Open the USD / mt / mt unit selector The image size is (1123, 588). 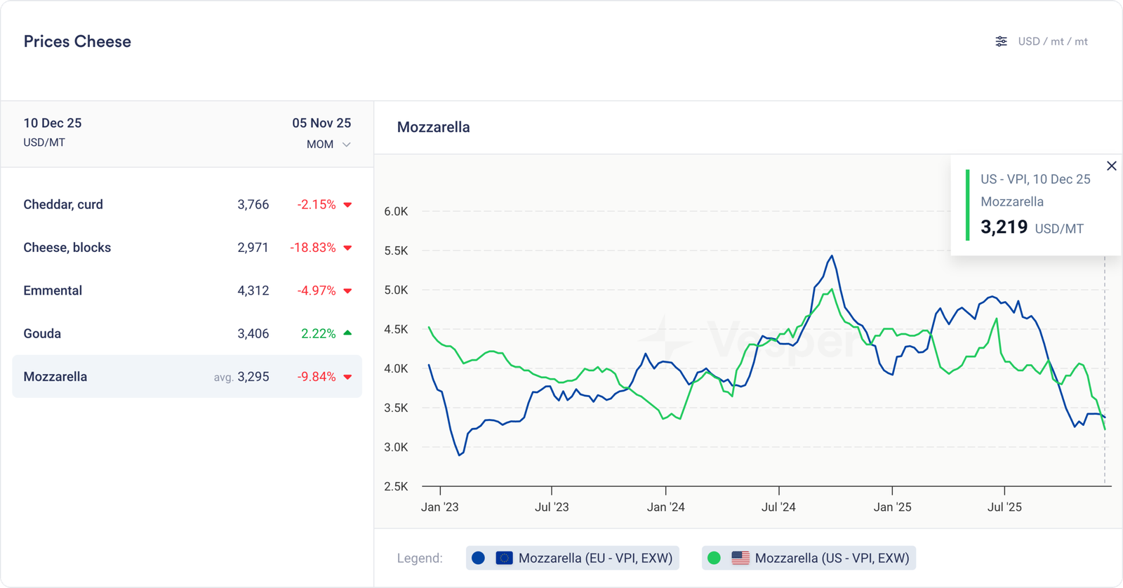pyautogui.click(x=1052, y=41)
